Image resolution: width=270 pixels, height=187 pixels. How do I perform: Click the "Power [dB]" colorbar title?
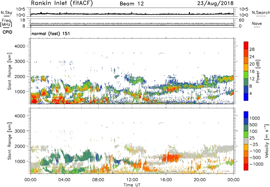coord(258,71)
